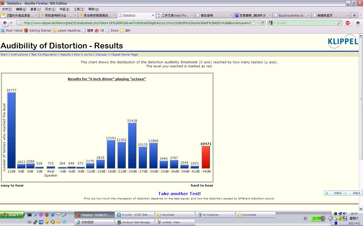Click the -24dB bar labeled 21428
The height and width of the screenshot is (226, 363).
[132, 145]
